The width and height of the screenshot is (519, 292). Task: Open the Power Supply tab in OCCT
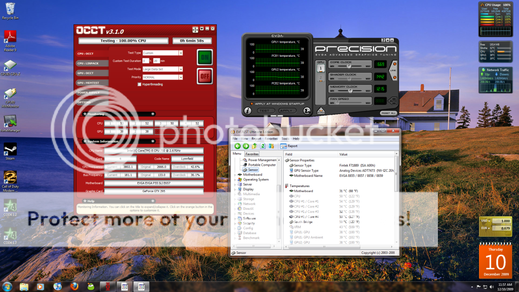click(92, 93)
